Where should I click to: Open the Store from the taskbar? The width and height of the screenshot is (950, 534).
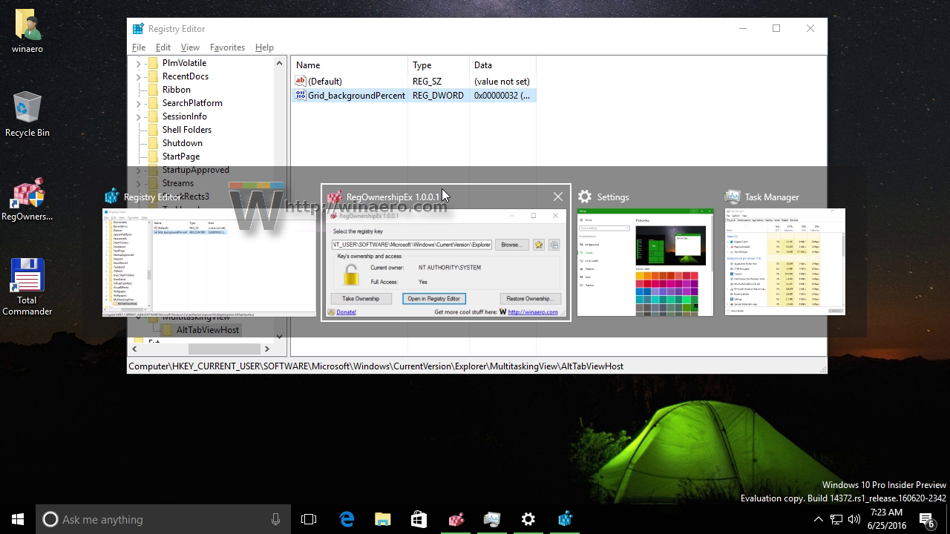pyautogui.click(x=419, y=519)
